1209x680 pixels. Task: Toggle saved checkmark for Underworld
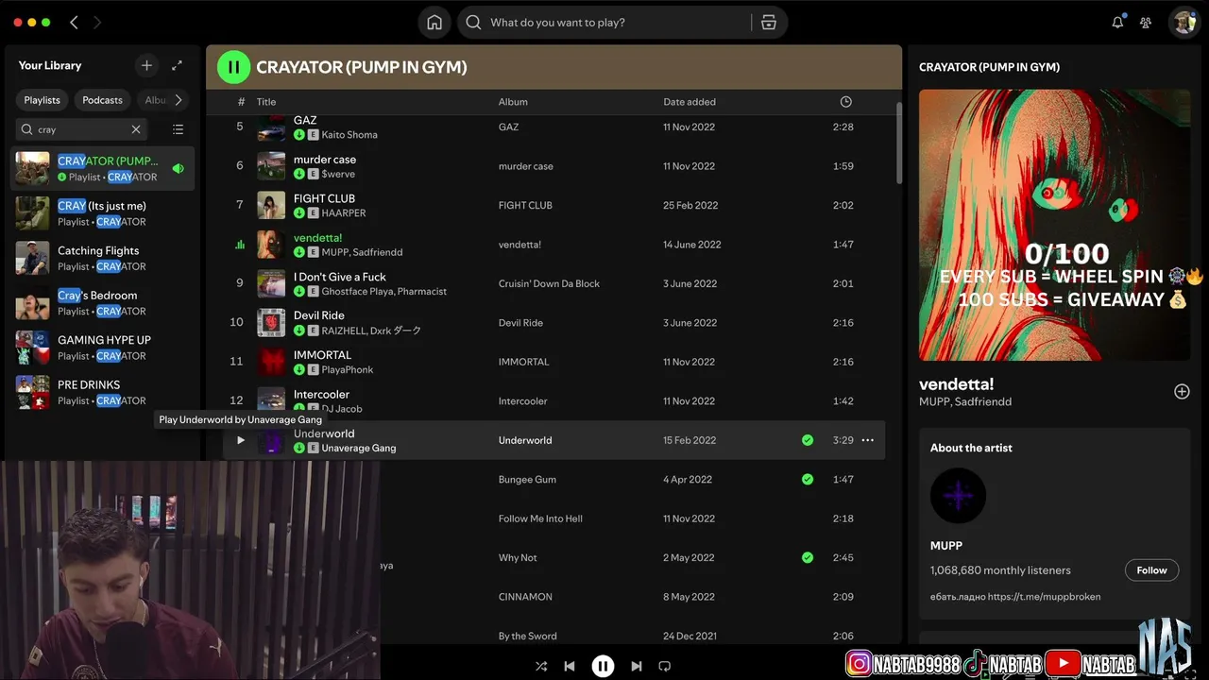pos(808,440)
